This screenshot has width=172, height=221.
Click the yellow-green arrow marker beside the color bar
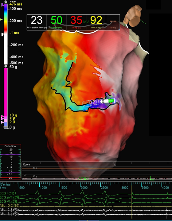[1, 20]
